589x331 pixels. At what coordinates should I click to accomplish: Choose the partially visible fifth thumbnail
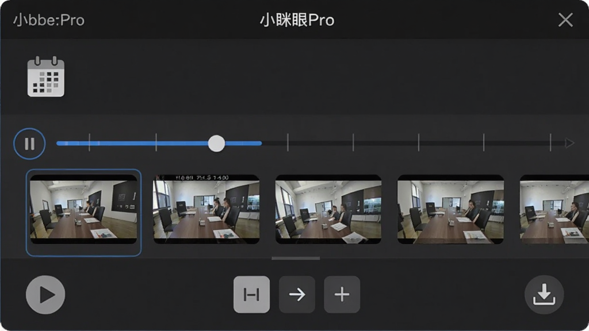click(554, 209)
